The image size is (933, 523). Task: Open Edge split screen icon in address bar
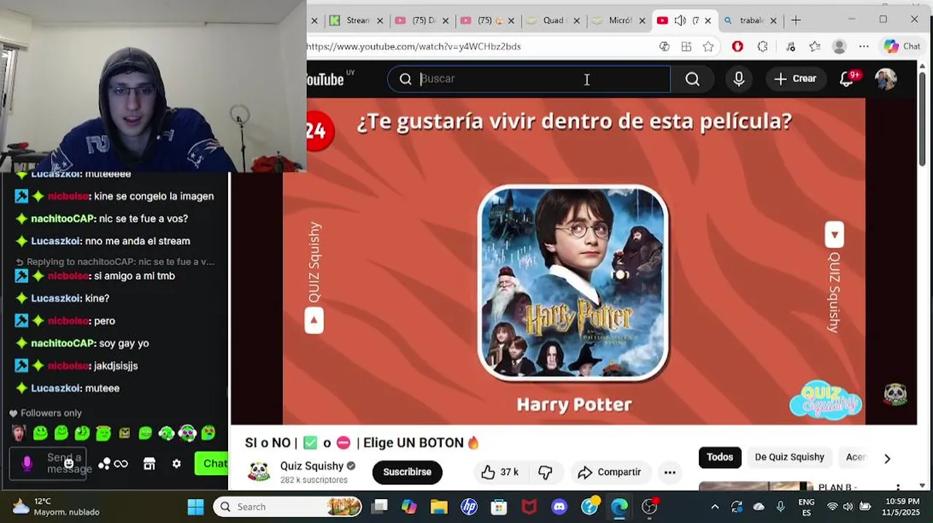[686, 46]
